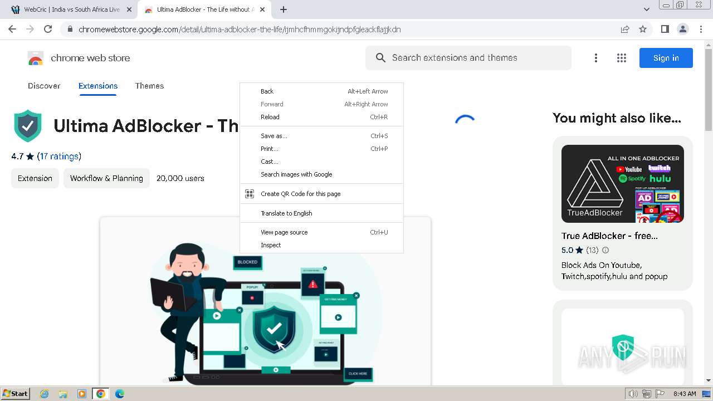Click the info icon beside the (13) ratings
This screenshot has width=713, height=401.
pyautogui.click(x=605, y=250)
